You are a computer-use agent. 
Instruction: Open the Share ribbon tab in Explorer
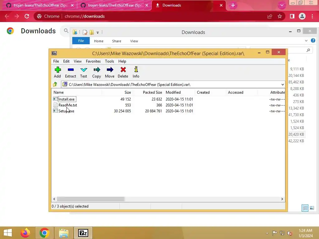pos(117,41)
